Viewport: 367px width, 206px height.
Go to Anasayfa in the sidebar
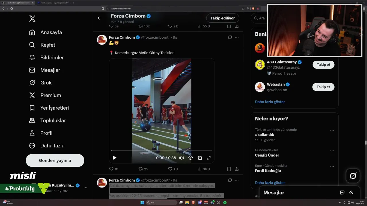[x=46, y=32]
